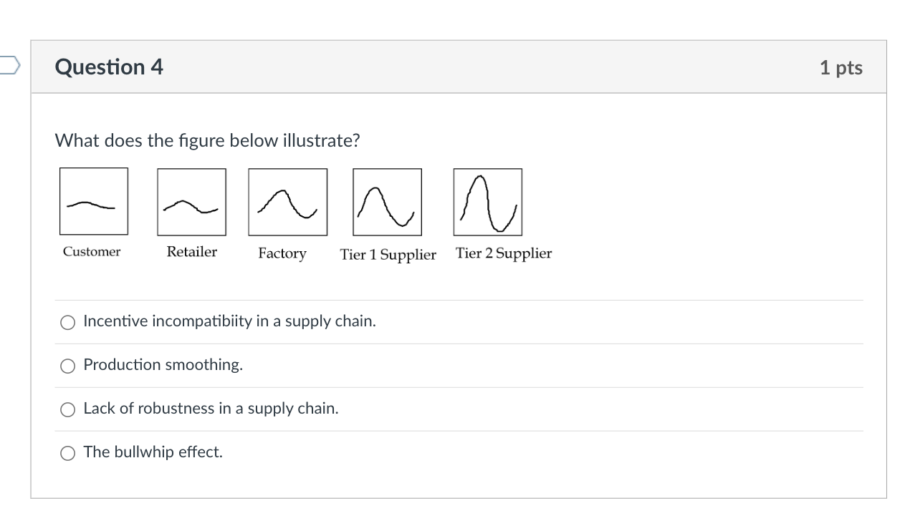The image size is (910, 521).
Task: Mark 'The bullwhip effect.' radio button
Action: (68, 453)
